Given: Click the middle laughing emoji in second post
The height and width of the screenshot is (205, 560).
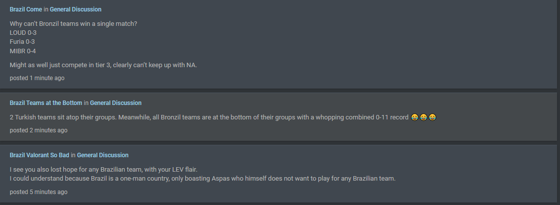Looking at the screenshot, I should 424,117.
